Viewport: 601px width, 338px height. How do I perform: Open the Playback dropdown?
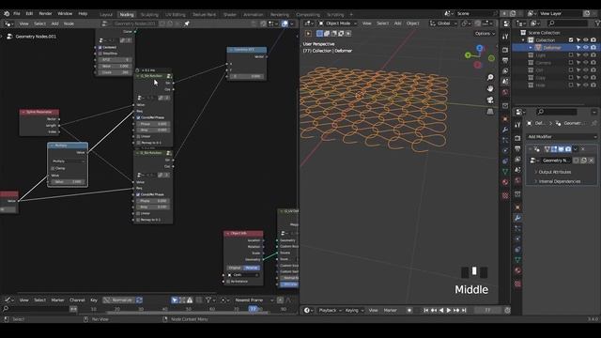330,311
